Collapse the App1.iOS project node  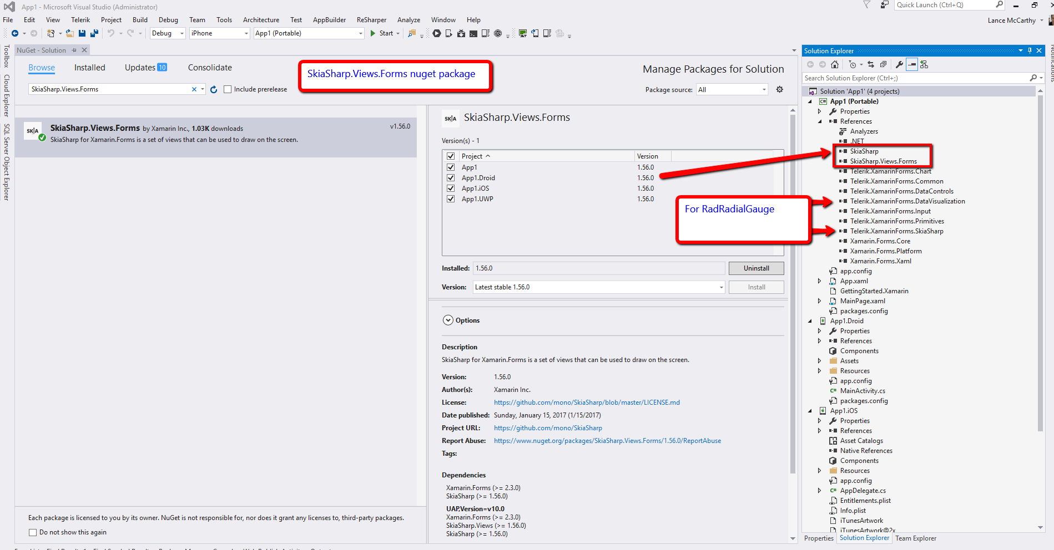[810, 411]
